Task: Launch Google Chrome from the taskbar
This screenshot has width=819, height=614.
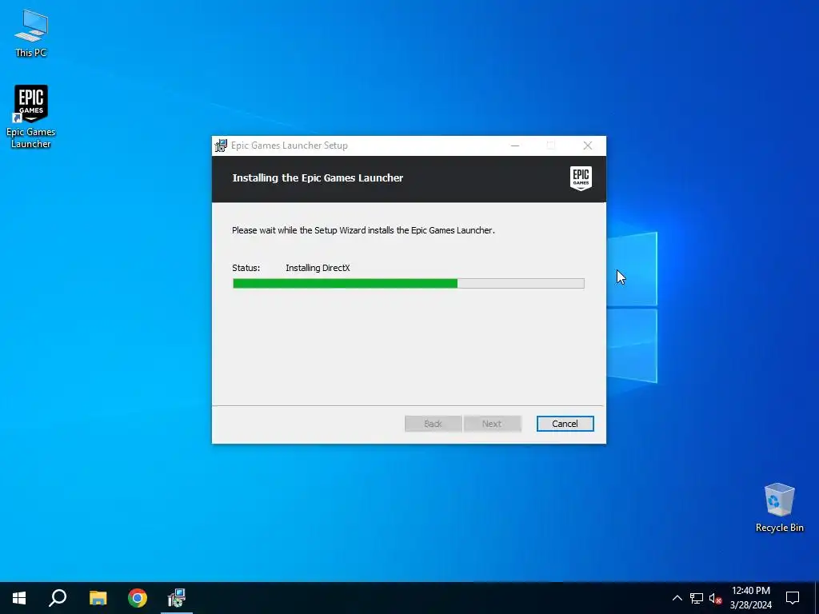Action: [138, 598]
